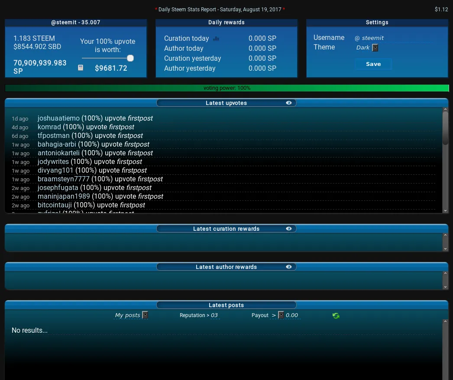Toggle visibility of Latest author rewards
This screenshot has height=380, width=453.
pos(288,267)
